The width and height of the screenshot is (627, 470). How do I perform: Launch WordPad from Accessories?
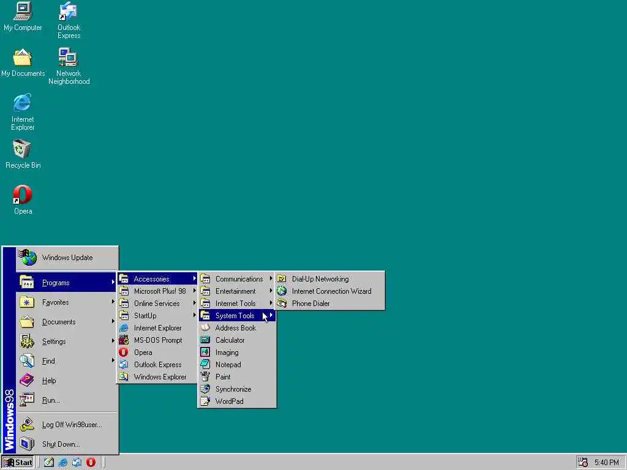click(237, 401)
